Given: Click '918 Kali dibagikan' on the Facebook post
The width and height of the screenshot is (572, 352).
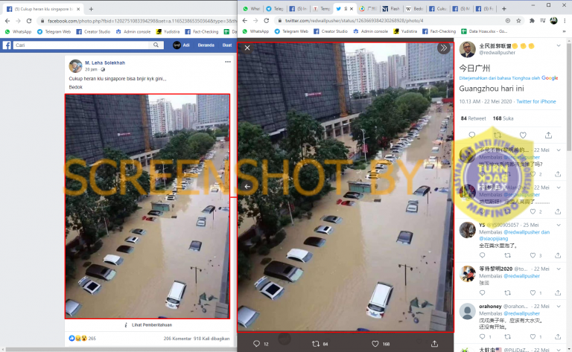Looking at the screenshot, I should tap(212, 339).
